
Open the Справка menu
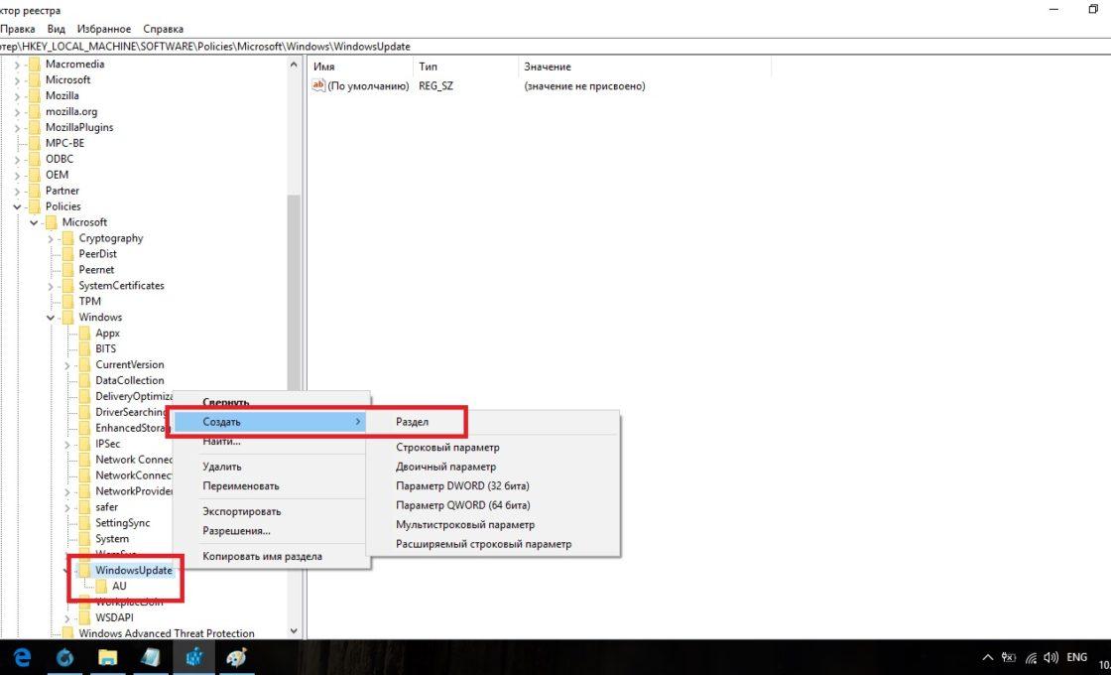click(163, 29)
